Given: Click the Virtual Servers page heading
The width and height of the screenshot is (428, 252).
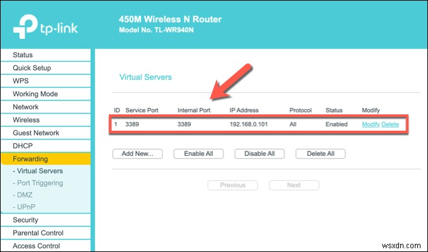Looking at the screenshot, I should point(145,77).
